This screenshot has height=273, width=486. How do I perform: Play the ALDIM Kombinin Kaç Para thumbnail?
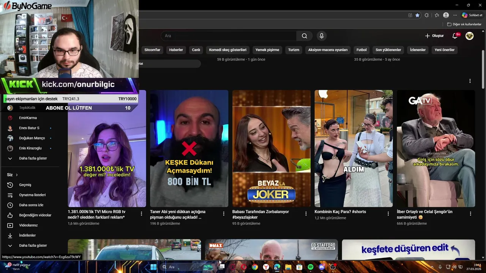click(x=353, y=148)
